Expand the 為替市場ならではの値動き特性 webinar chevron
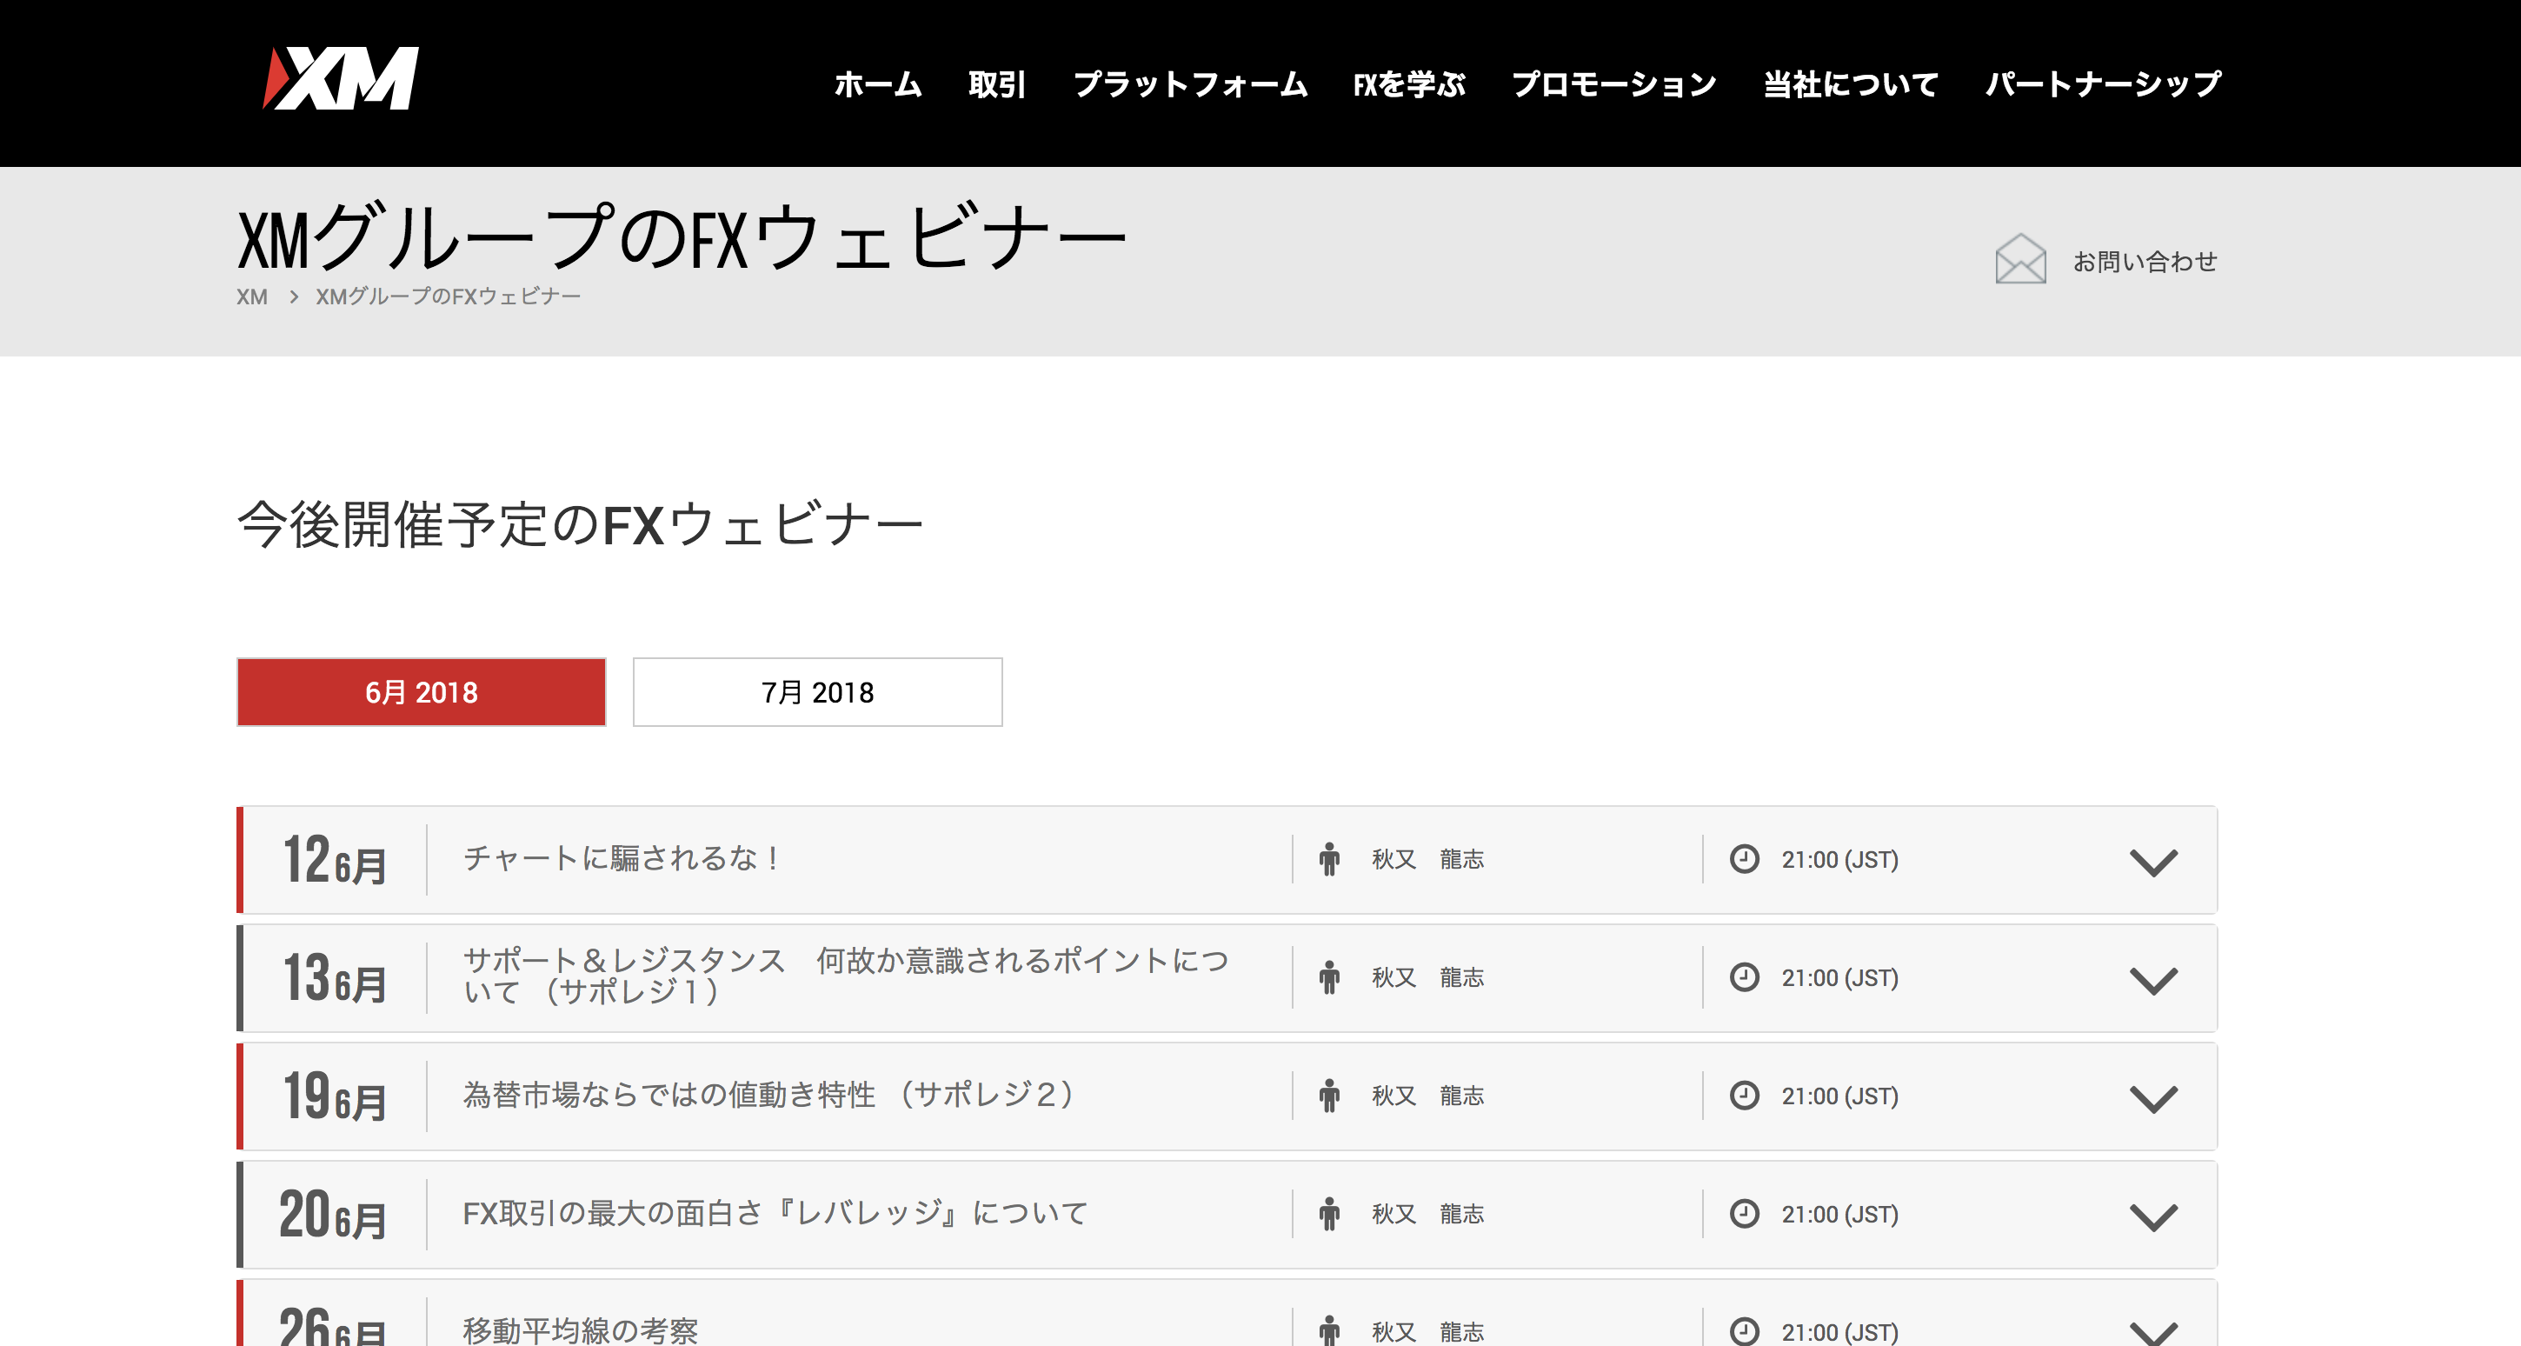The image size is (2521, 1346). pyautogui.click(x=2153, y=1098)
